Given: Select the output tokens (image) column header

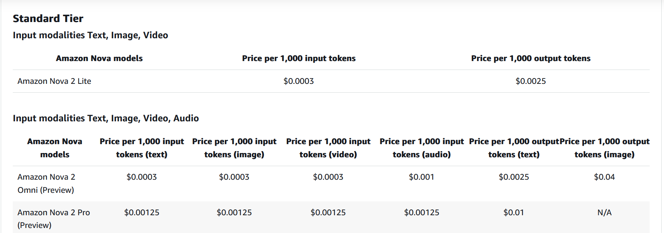Looking at the screenshot, I should point(604,148).
